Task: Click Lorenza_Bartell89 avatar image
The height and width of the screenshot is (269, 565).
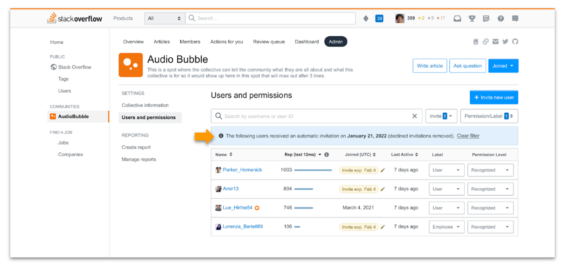Action: [x=218, y=227]
